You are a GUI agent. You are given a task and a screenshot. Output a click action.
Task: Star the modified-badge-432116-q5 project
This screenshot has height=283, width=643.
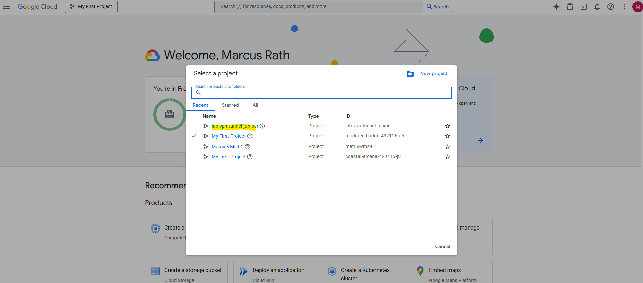448,136
